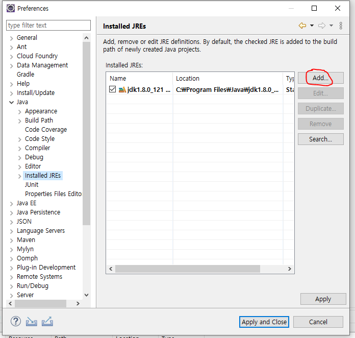355x338 pixels.
Task: Expand the Build Path node
Action: (20, 121)
